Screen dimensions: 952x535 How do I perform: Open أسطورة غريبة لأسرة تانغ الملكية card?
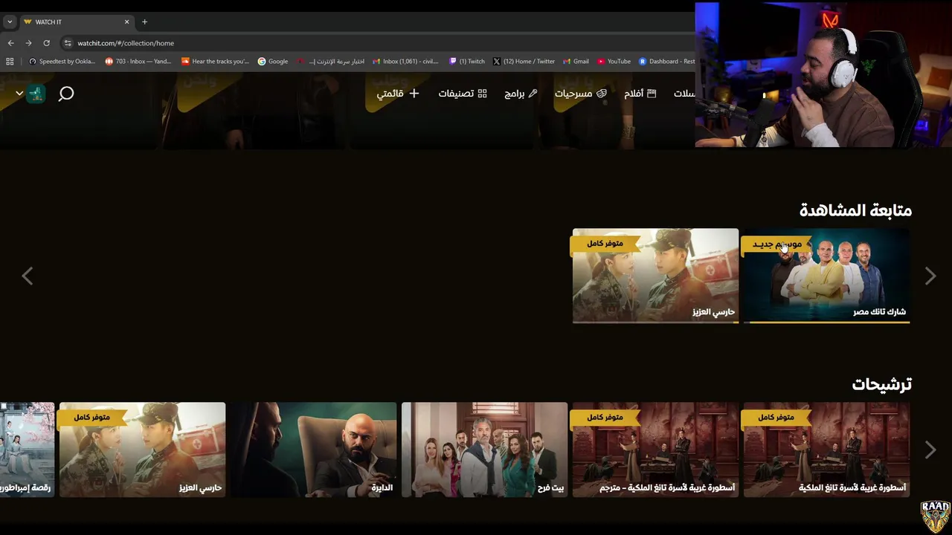tap(826, 450)
